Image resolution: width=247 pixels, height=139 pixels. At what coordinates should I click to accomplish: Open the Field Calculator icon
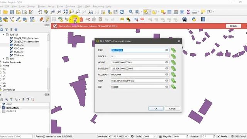176,12
